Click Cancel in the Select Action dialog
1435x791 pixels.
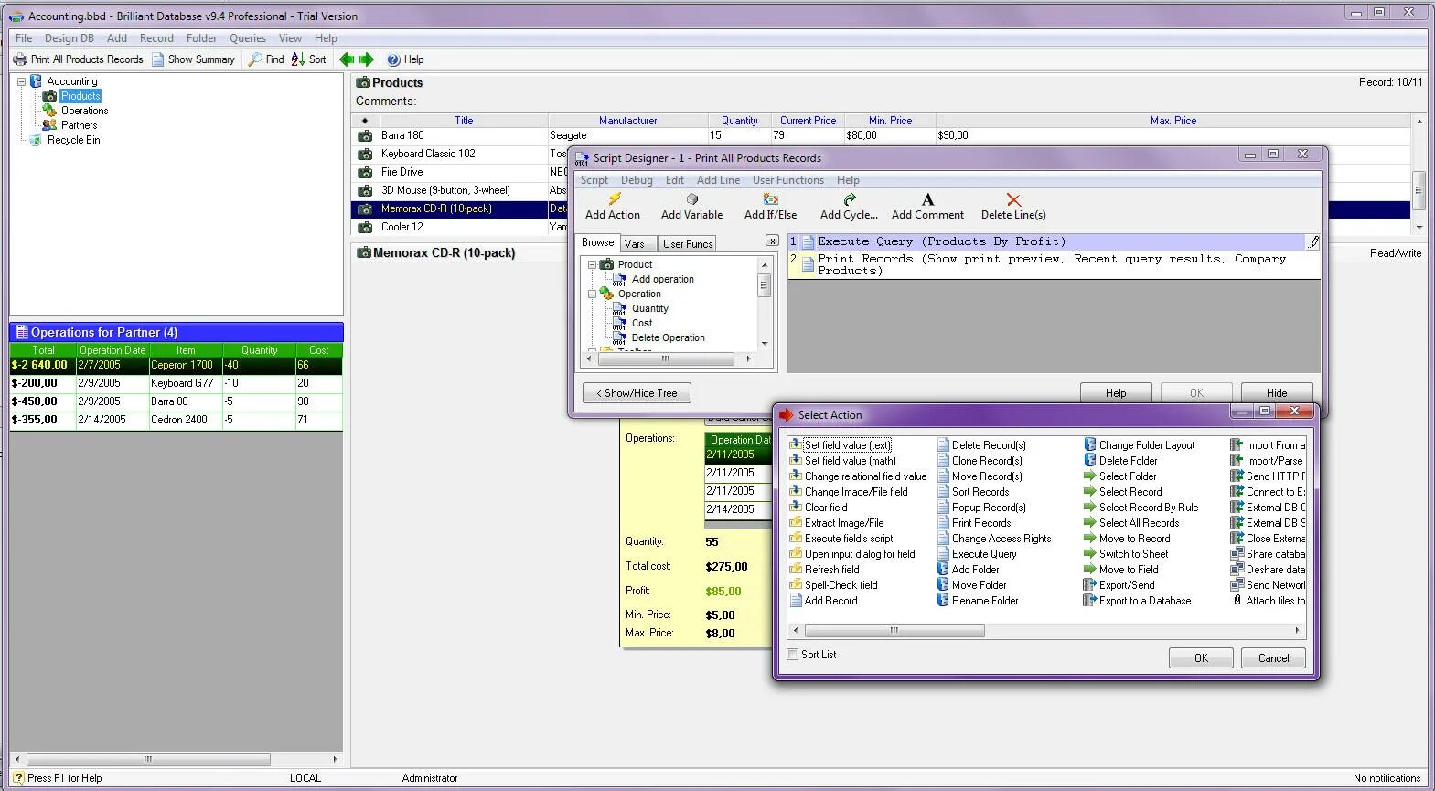[1273, 658]
